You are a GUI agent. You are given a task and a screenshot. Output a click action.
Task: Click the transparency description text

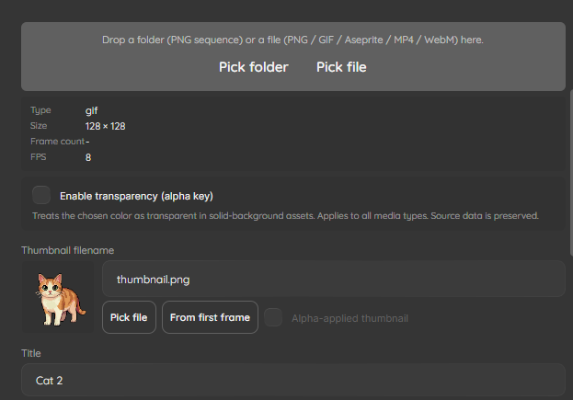285,216
